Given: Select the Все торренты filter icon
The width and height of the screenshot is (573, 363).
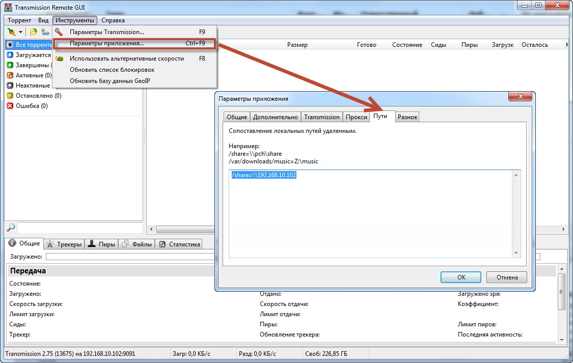Looking at the screenshot, I should [x=10, y=45].
